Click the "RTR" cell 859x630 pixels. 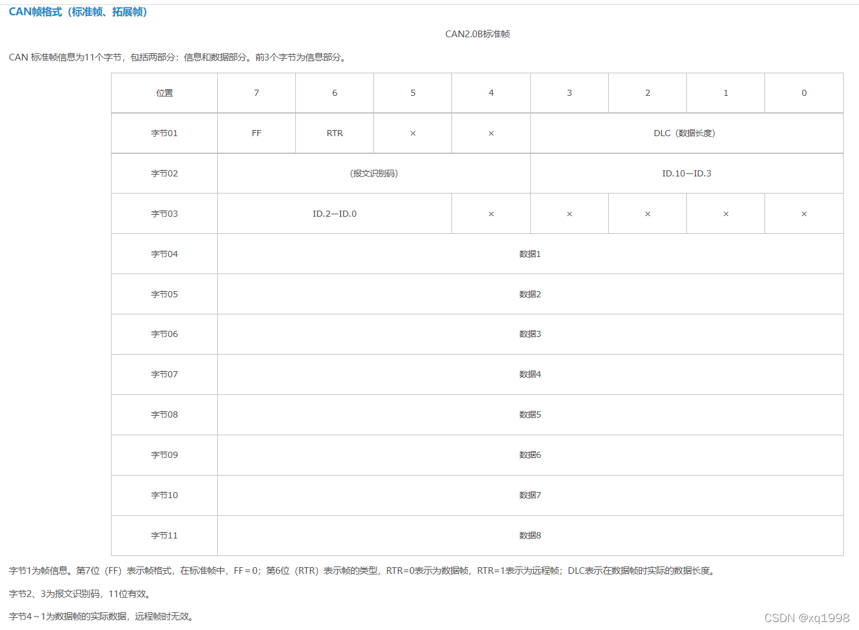point(335,133)
